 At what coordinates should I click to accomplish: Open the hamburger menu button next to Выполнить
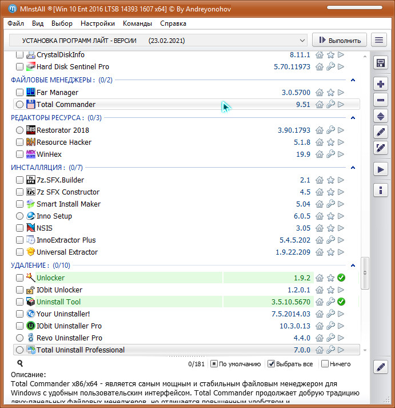click(379, 40)
